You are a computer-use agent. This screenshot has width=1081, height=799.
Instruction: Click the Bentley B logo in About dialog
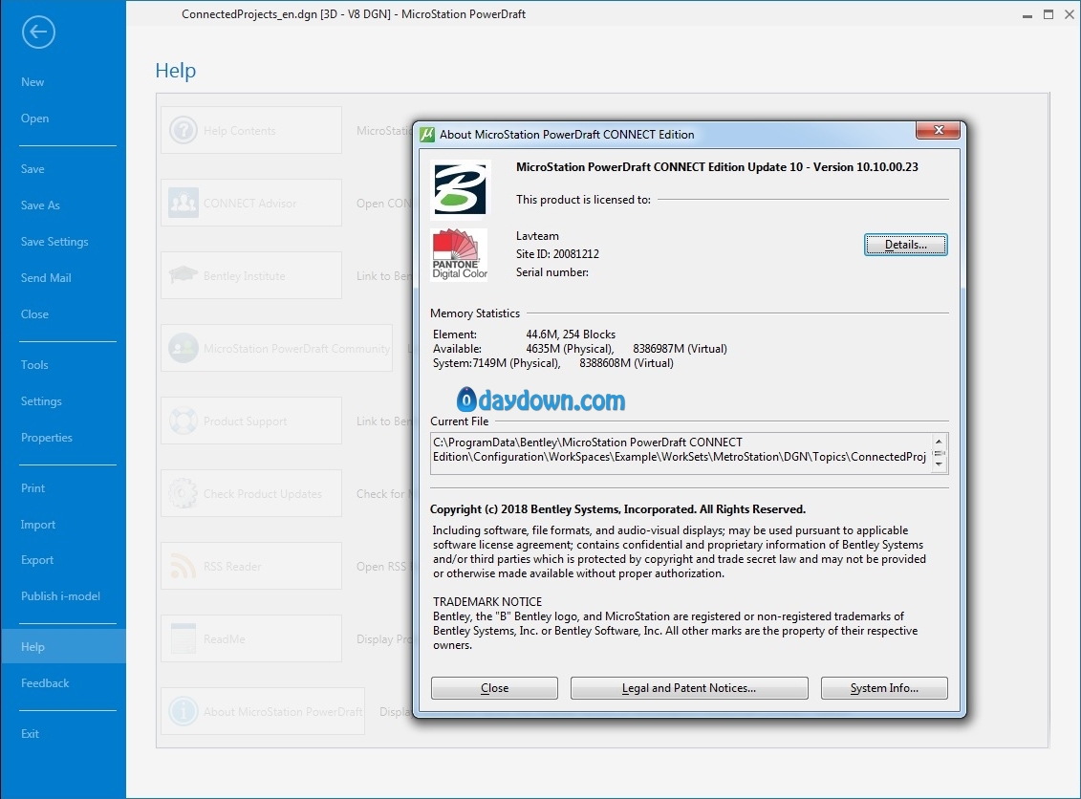pyautogui.click(x=460, y=189)
